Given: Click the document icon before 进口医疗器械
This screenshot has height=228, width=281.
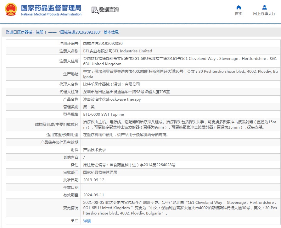Looking at the screenshot, I should [7, 32].
